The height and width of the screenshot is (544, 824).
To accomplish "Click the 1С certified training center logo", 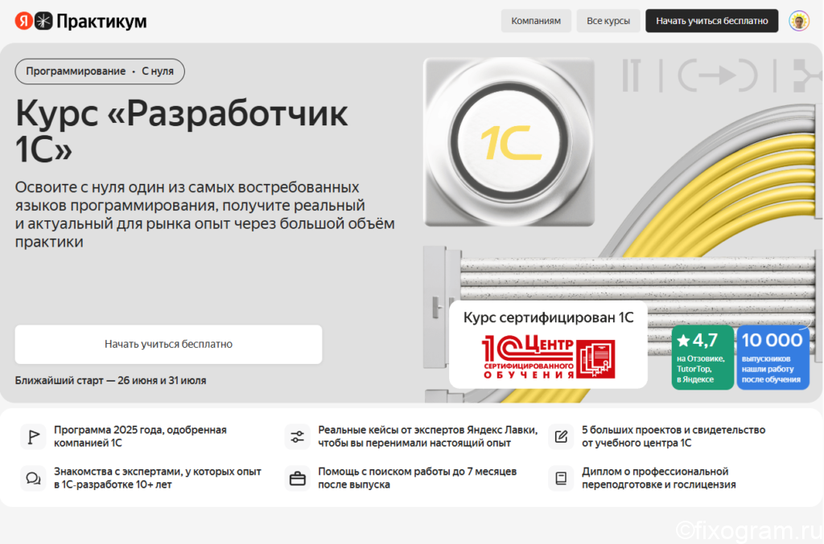I will click(548, 358).
